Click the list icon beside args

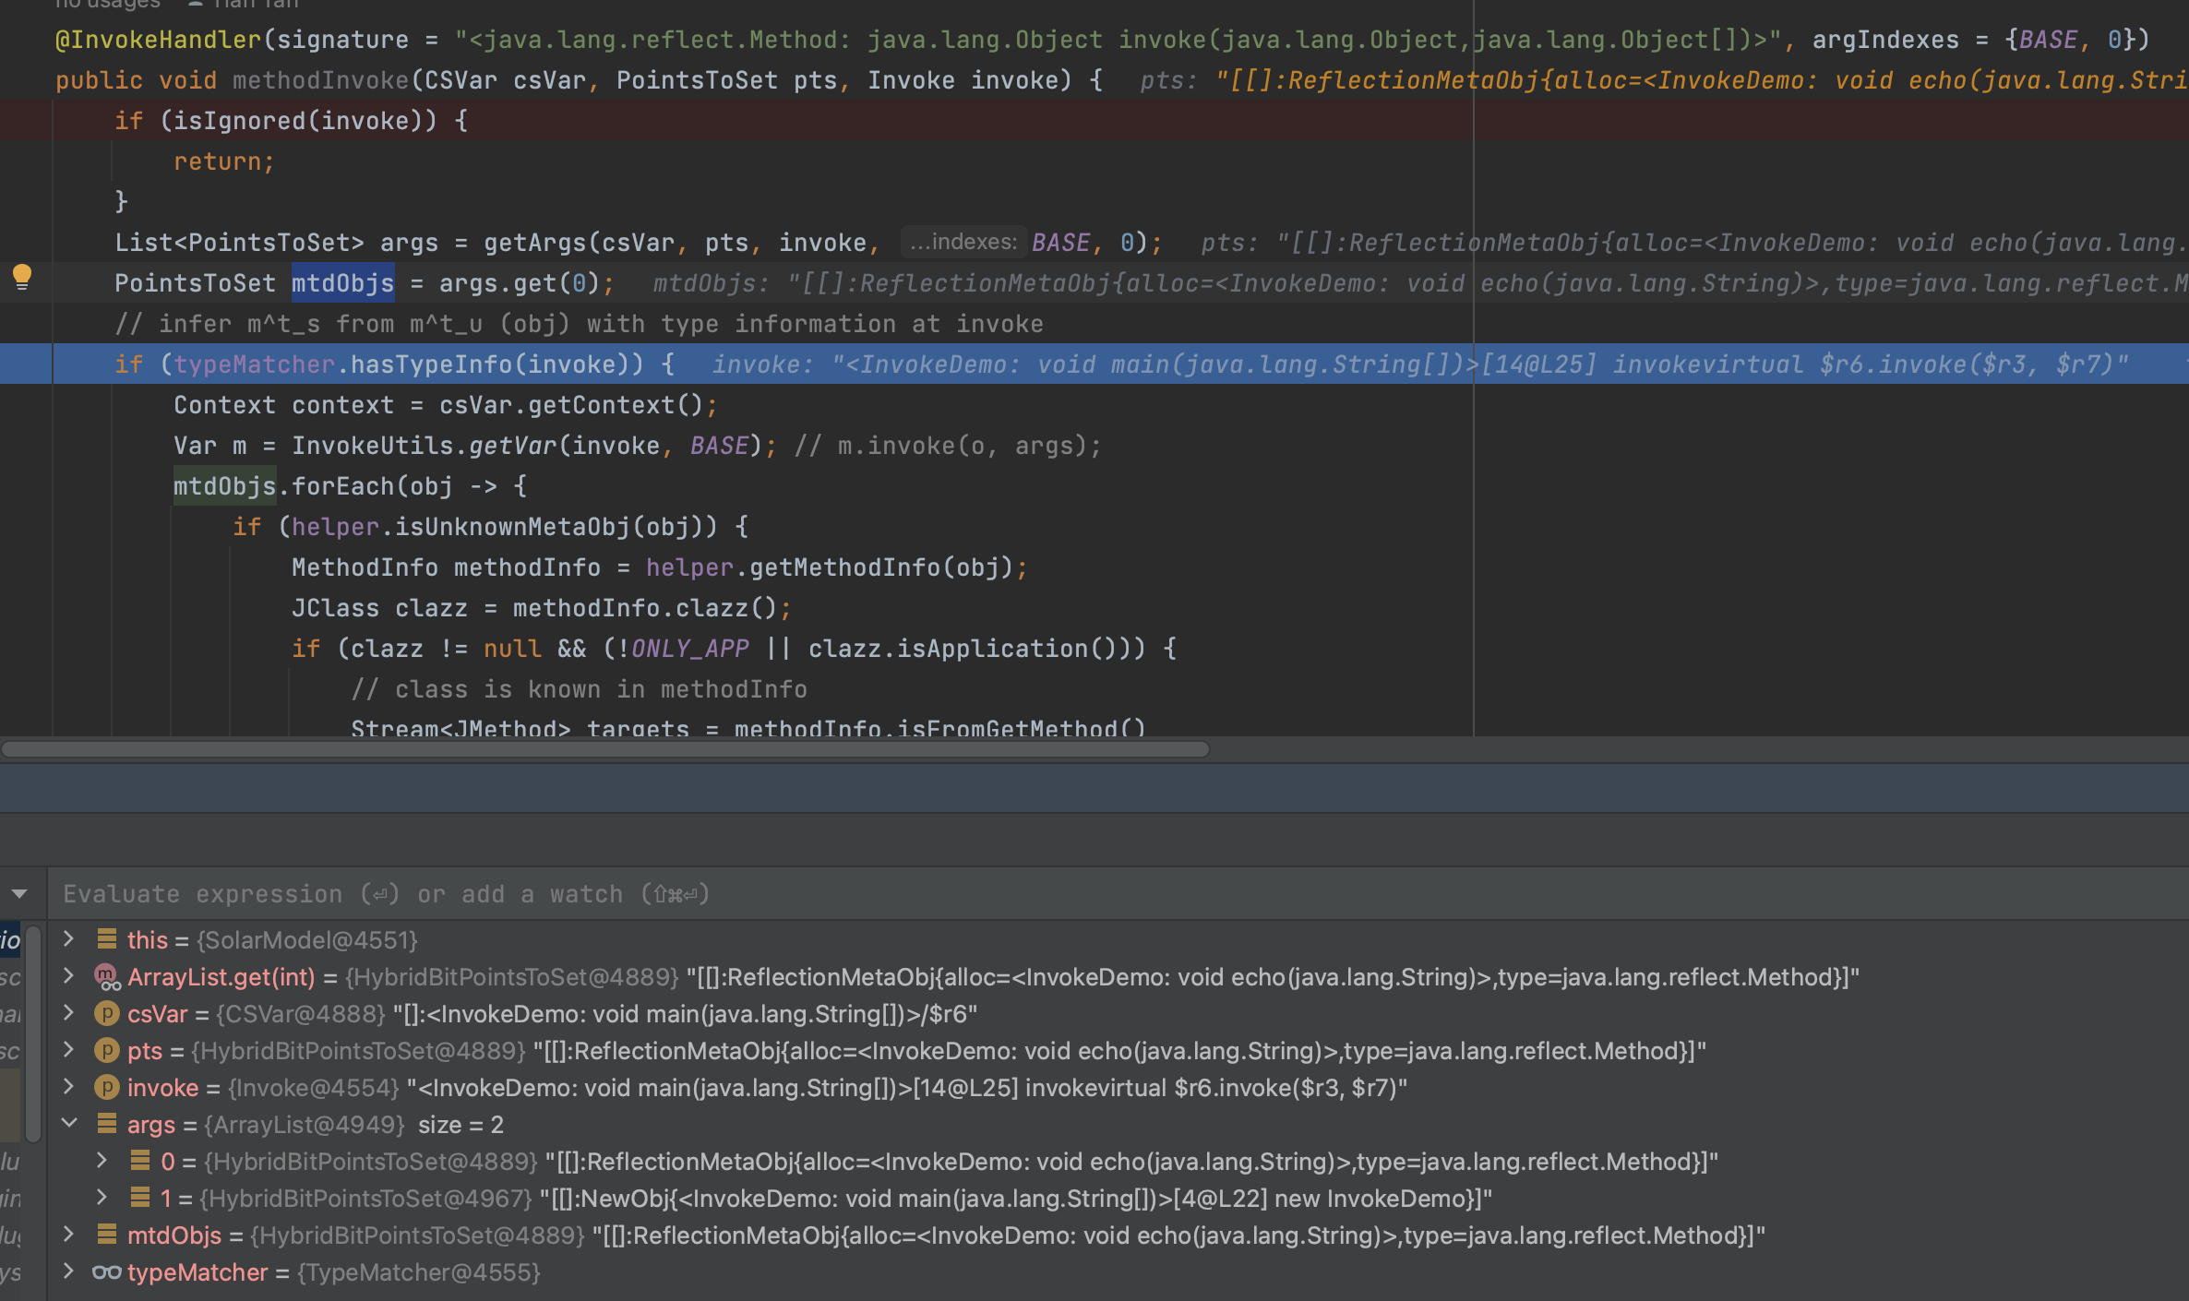click(x=107, y=1124)
